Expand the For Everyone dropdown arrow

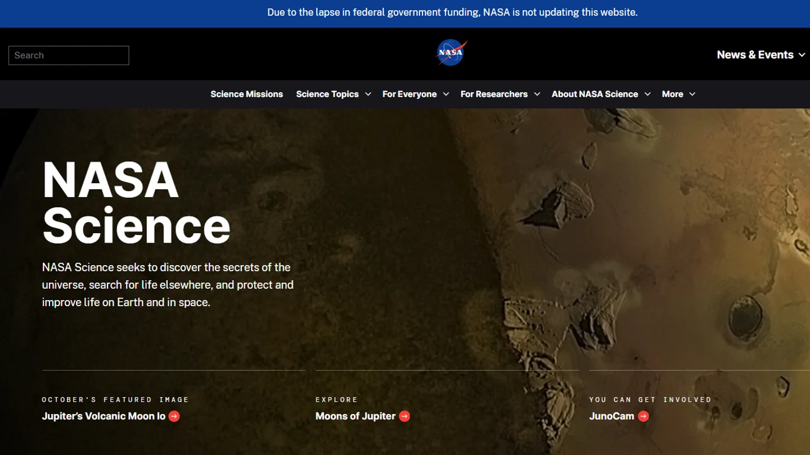point(446,94)
